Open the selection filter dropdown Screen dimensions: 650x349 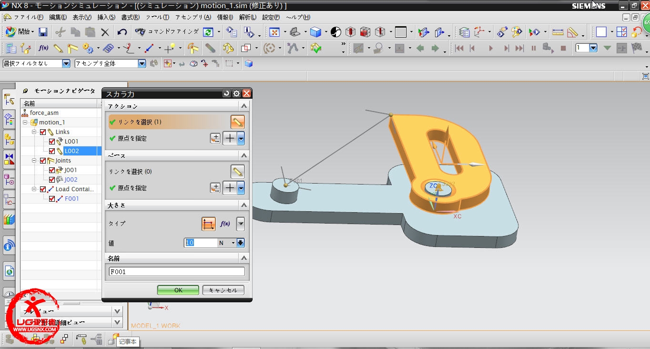66,63
